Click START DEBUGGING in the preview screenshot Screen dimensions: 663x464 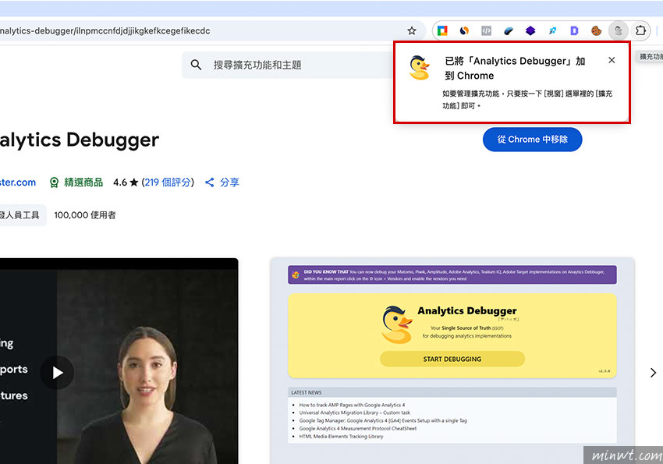coord(452,360)
